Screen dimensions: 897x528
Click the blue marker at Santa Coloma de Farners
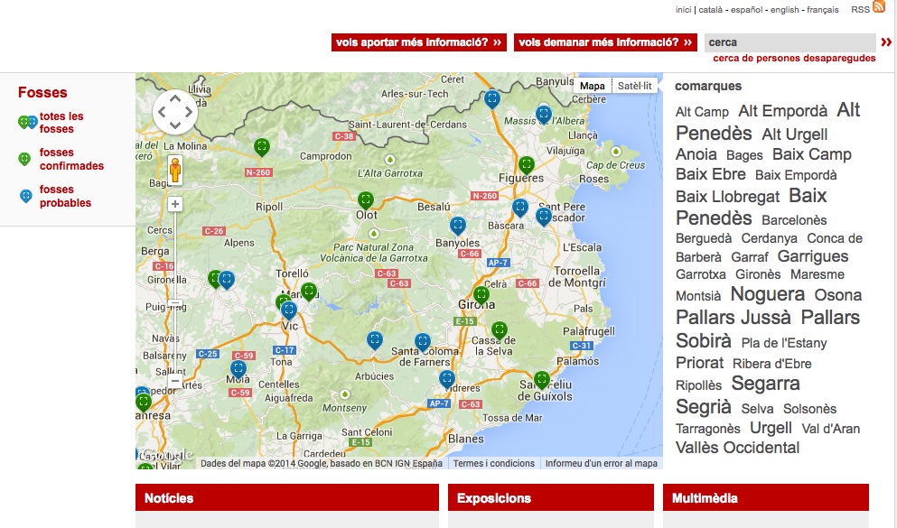(422, 343)
